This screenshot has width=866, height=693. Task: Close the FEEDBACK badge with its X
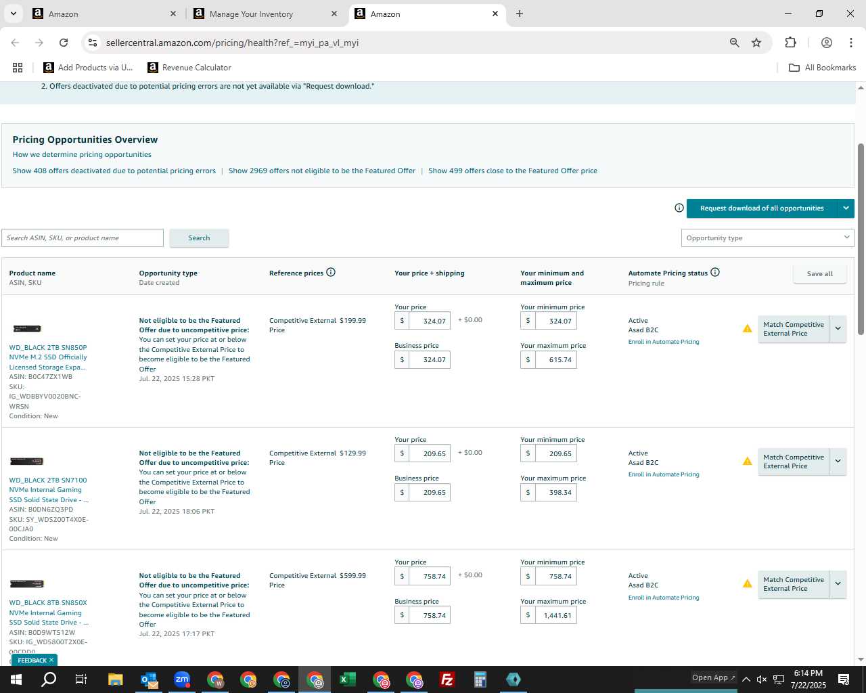tap(51, 660)
